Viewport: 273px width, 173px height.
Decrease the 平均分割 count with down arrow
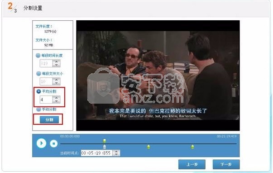pyautogui.click(x=57, y=101)
